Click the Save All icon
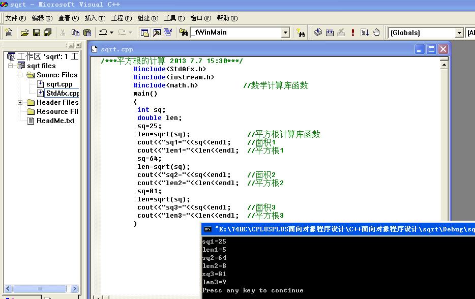This screenshot has width=475, height=299. (x=48, y=33)
